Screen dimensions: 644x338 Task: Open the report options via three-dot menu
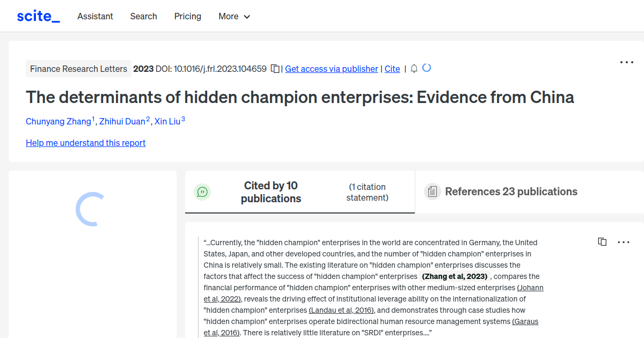[x=626, y=62]
